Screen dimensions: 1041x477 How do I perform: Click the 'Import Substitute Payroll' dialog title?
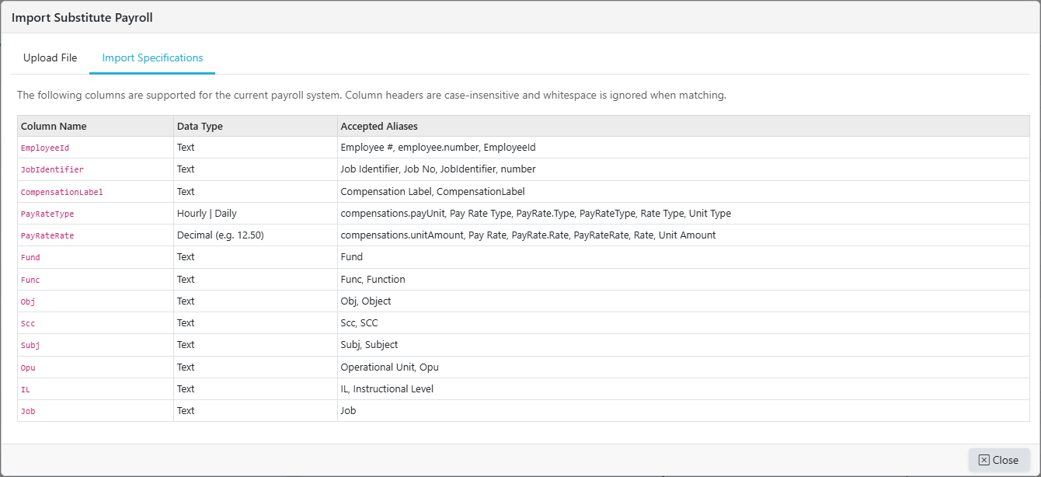pyautogui.click(x=82, y=18)
